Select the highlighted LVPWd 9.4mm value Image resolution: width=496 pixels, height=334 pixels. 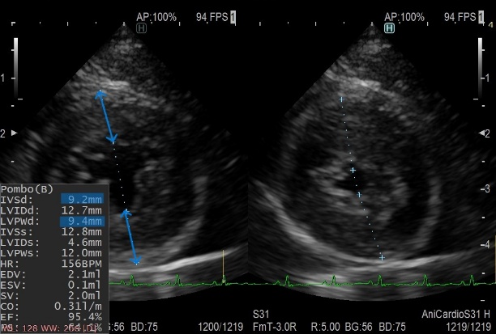pyautogui.click(x=83, y=221)
